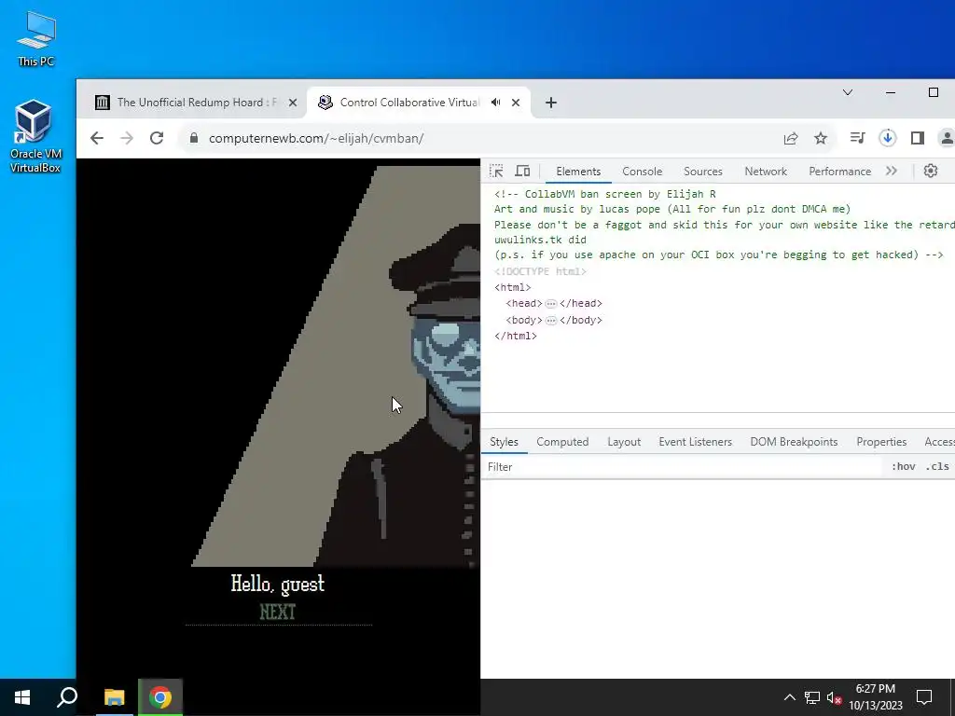The width and height of the screenshot is (955, 716).
Task: Toggle device toolbar in DevTools
Action: [x=522, y=172]
